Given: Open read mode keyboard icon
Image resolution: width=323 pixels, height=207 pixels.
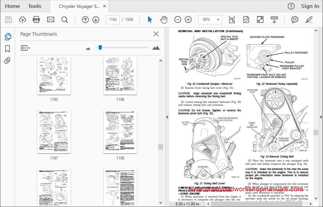Looking at the screenshot, I should [274, 20].
